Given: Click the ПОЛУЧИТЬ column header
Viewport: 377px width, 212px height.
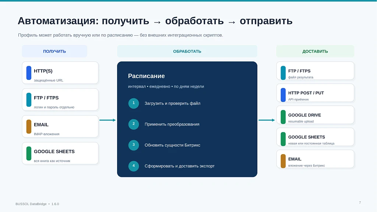Looking at the screenshot, I should (54, 51).
